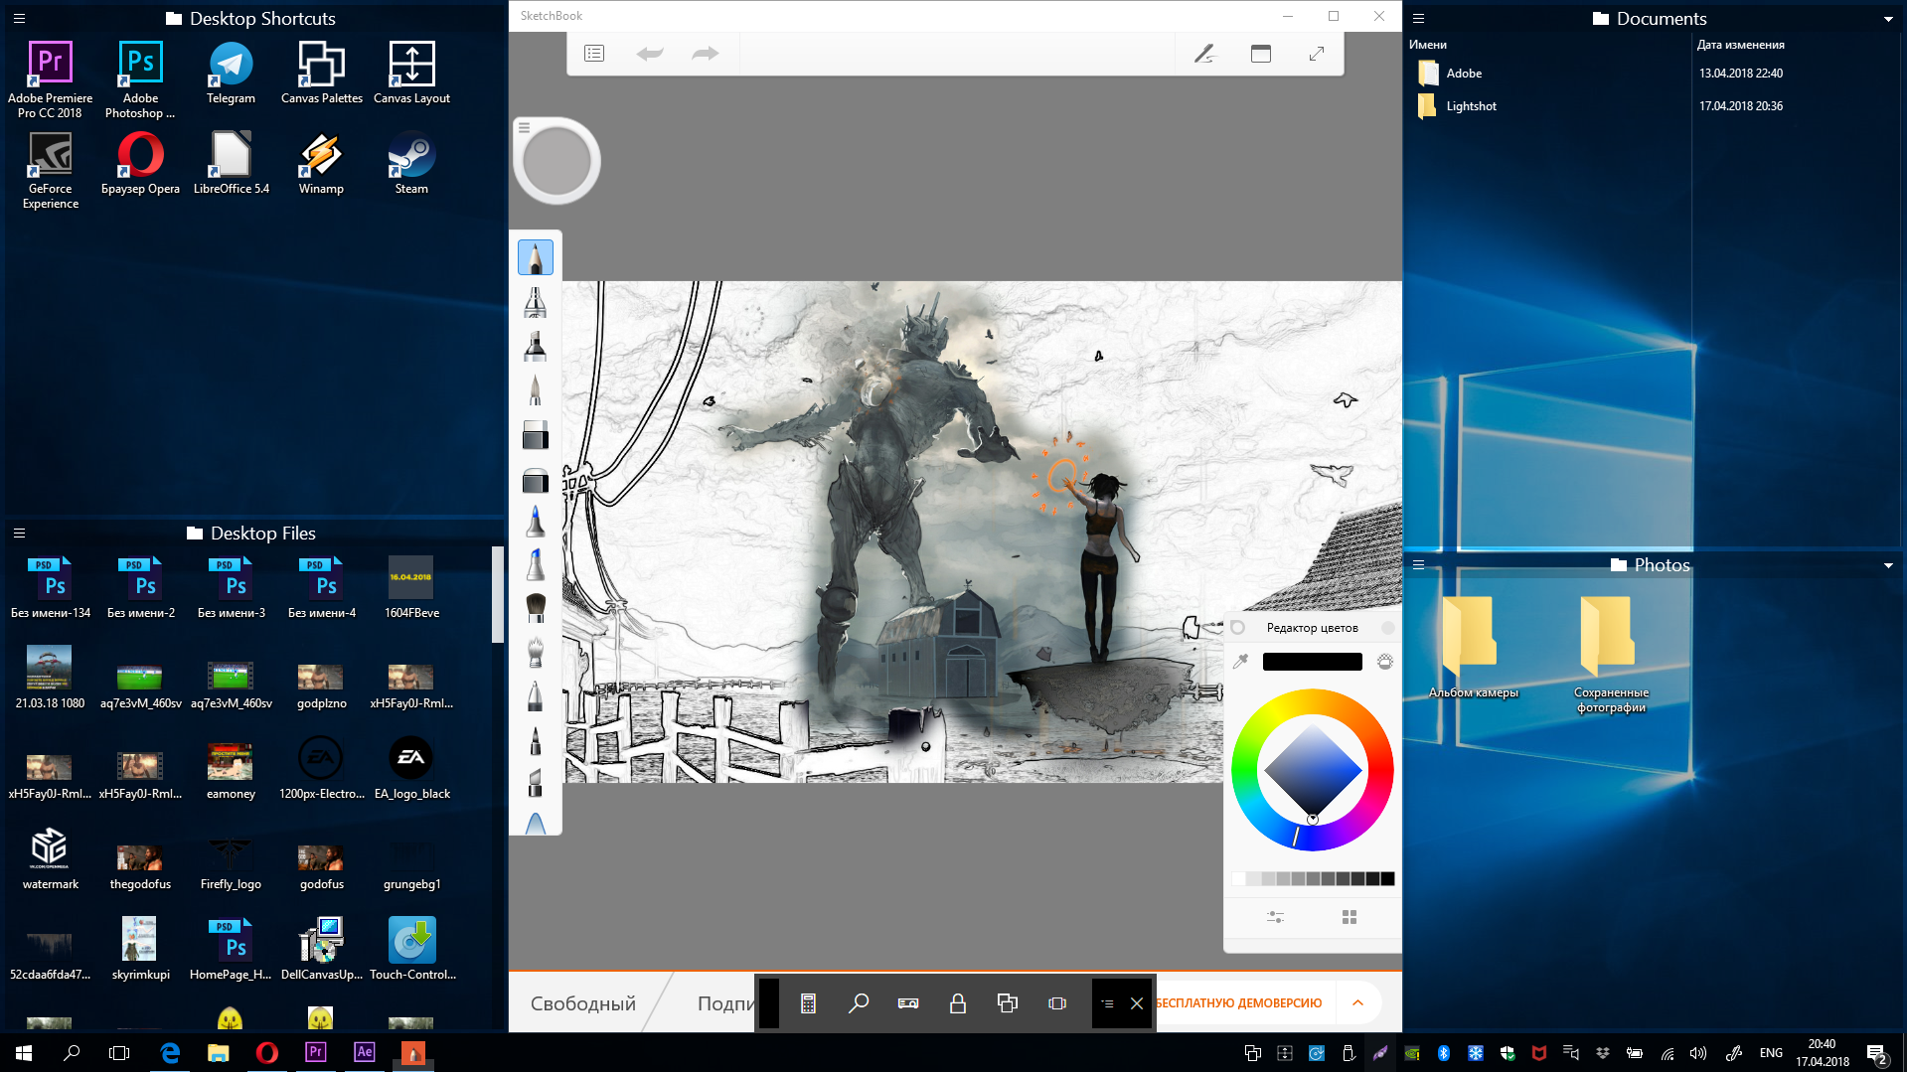Click the magnifier icon in the dark overlay bar

859,1003
